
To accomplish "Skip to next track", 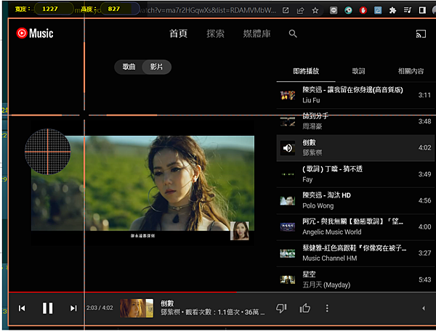I will [x=73, y=308].
